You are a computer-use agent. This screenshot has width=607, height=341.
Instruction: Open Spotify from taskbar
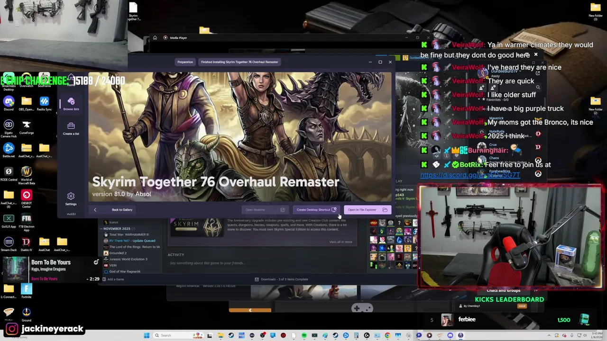(304, 336)
